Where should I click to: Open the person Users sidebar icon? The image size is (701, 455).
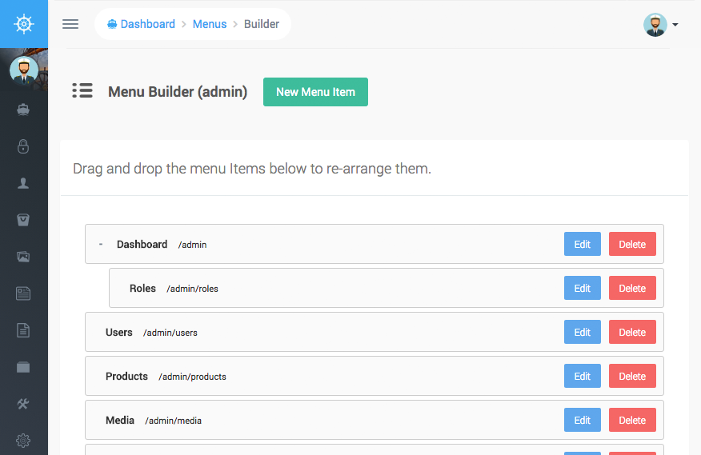click(23, 183)
